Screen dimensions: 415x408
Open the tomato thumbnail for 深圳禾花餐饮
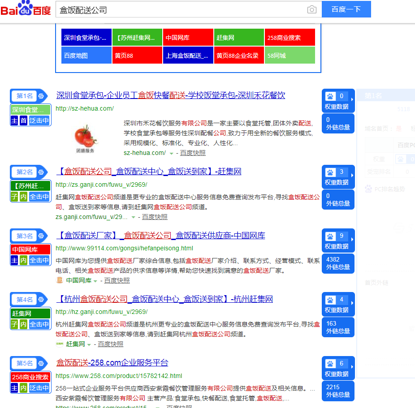[85, 138]
